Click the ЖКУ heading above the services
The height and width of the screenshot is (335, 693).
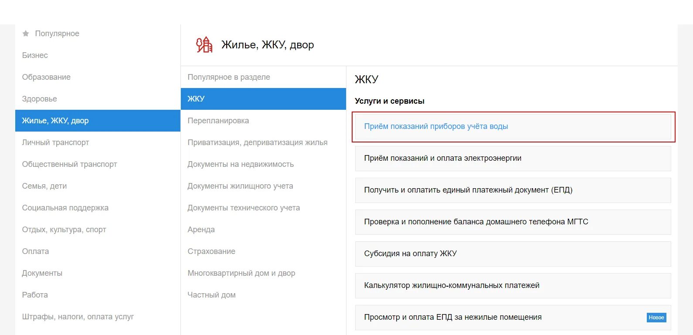click(x=367, y=79)
